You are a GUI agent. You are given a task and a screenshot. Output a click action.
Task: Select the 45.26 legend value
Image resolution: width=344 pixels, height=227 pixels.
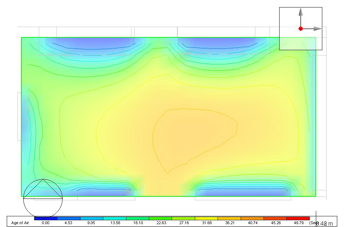point(276,223)
